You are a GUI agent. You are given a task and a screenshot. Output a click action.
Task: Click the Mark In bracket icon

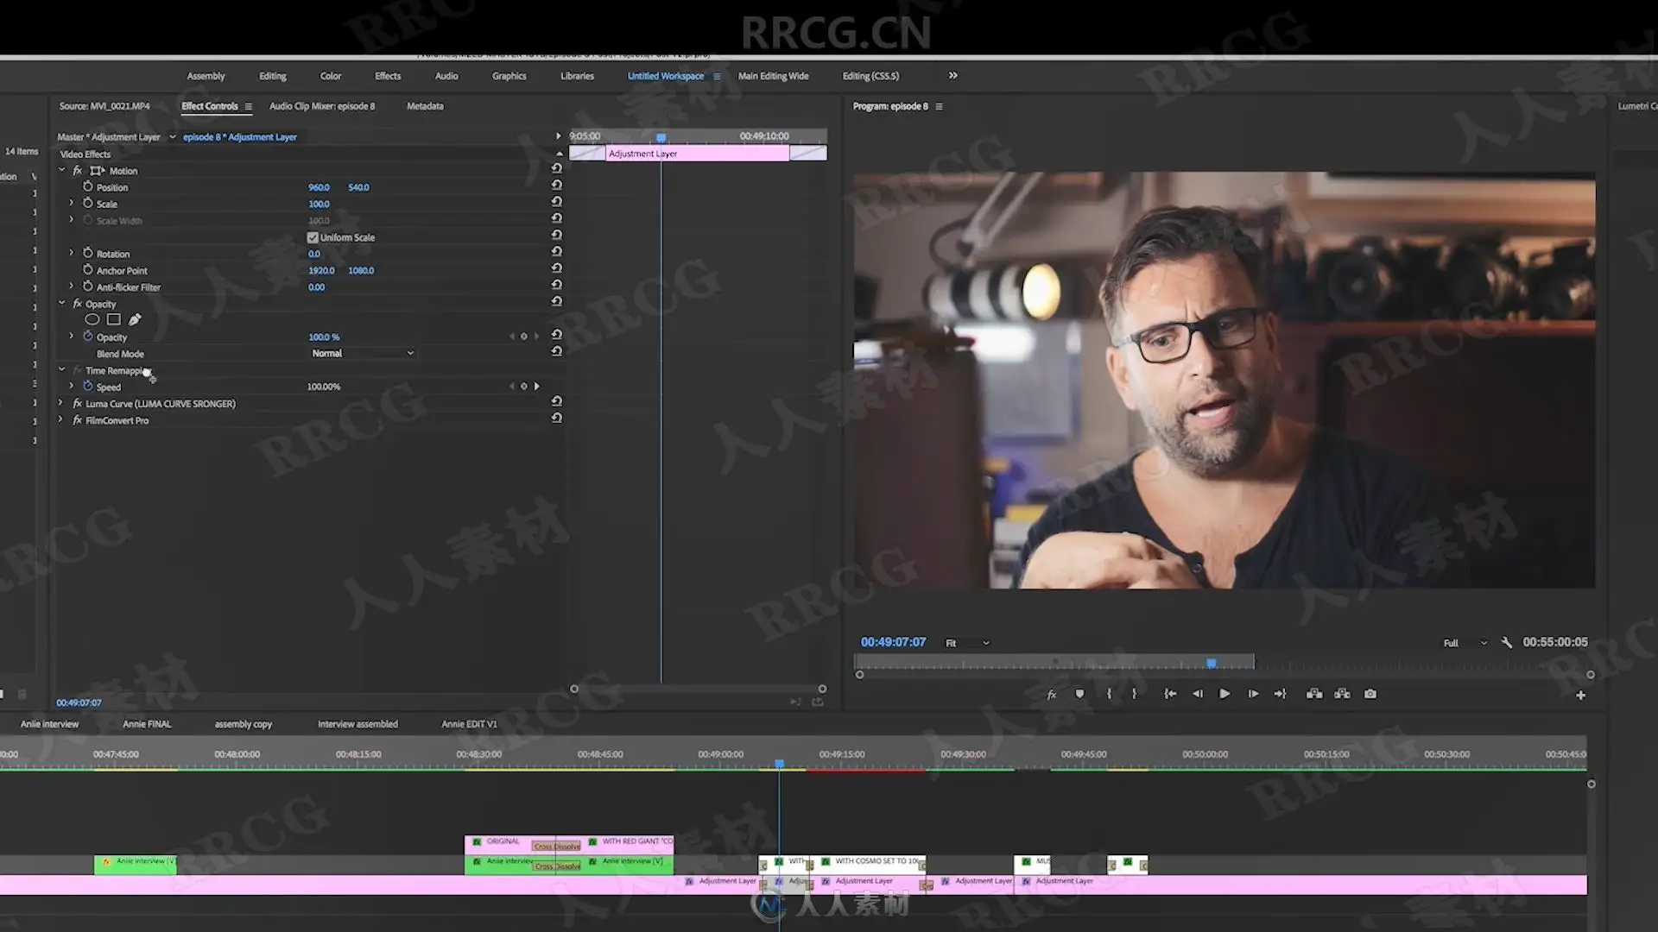(1109, 694)
